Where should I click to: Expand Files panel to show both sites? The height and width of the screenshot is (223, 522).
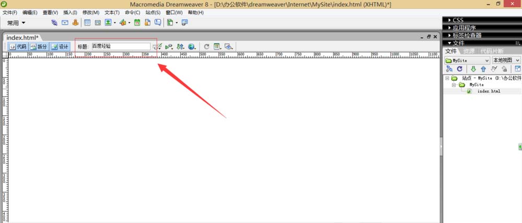click(x=518, y=69)
